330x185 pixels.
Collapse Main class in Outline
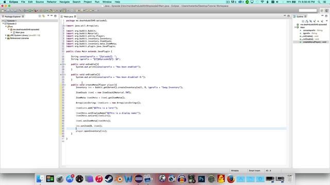[295, 27]
